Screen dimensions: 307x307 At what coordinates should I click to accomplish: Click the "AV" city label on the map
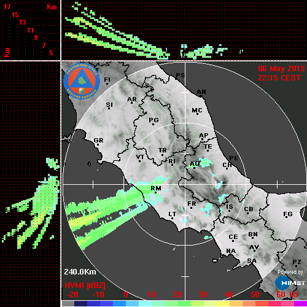254,247
